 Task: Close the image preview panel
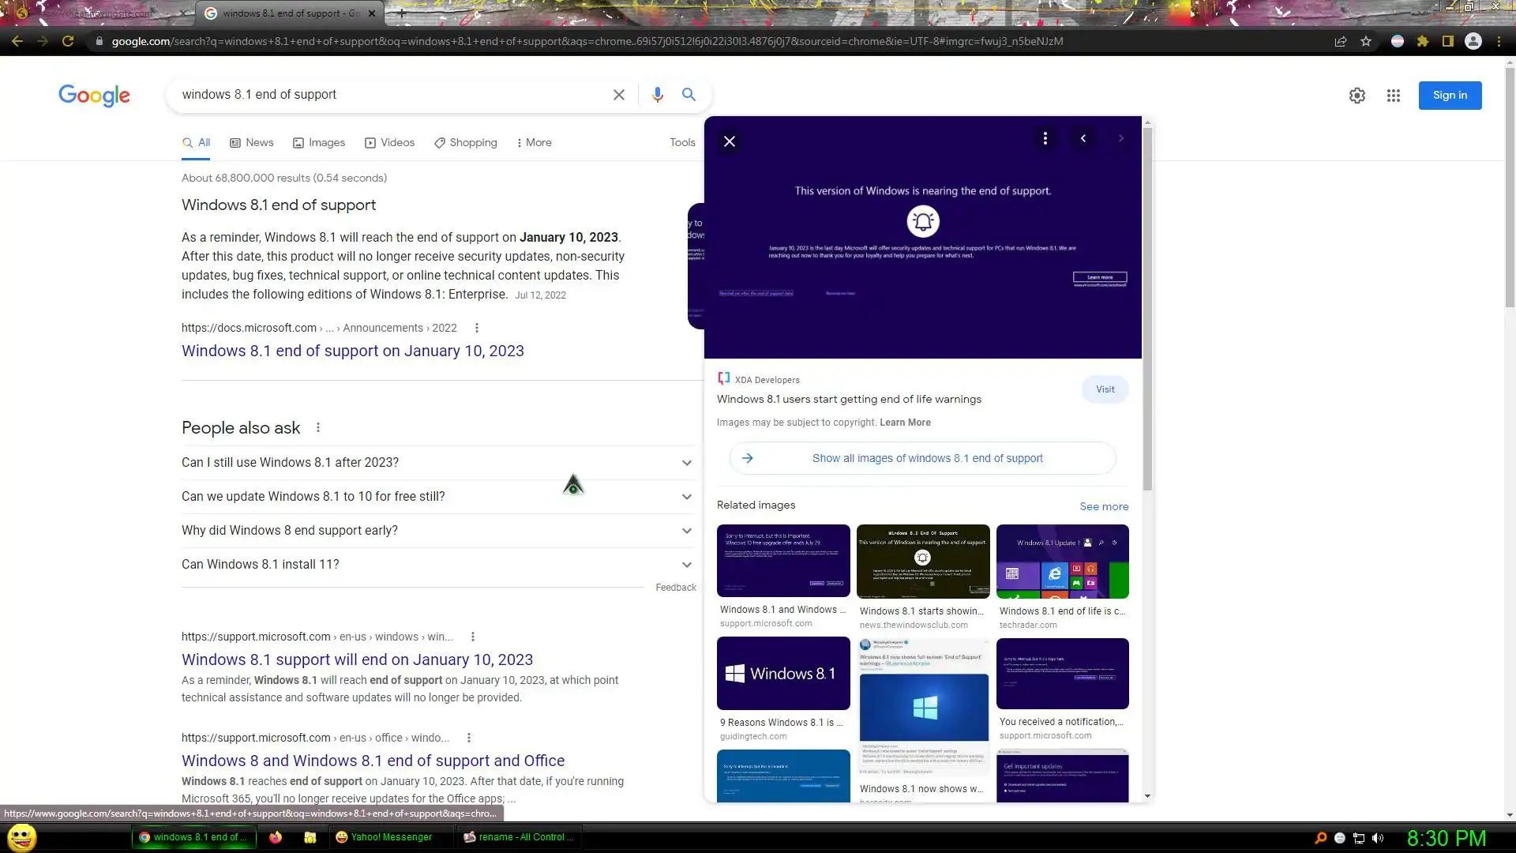(x=730, y=141)
